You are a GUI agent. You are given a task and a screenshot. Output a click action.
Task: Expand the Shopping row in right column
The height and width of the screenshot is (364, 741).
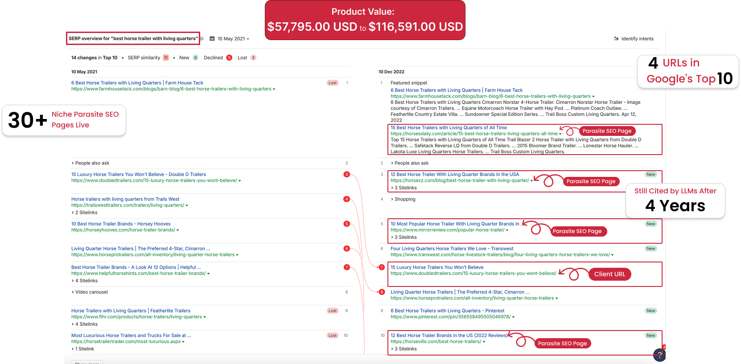click(404, 199)
